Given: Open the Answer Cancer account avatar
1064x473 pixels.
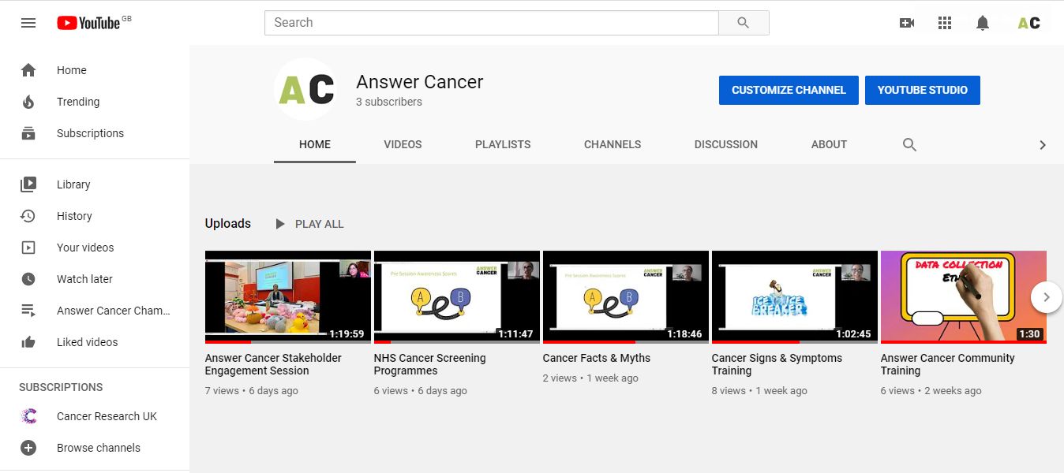Looking at the screenshot, I should 1028,23.
